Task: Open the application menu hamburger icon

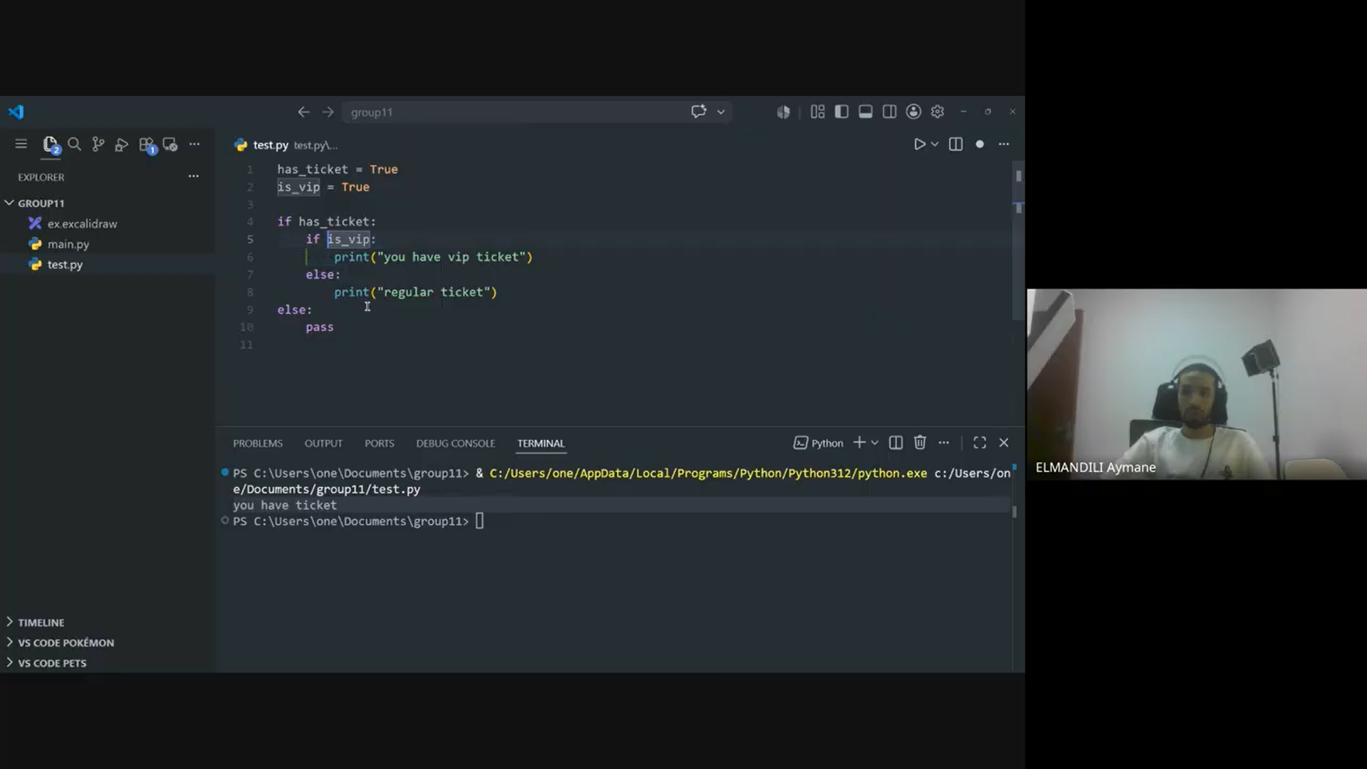Action: click(x=21, y=145)
